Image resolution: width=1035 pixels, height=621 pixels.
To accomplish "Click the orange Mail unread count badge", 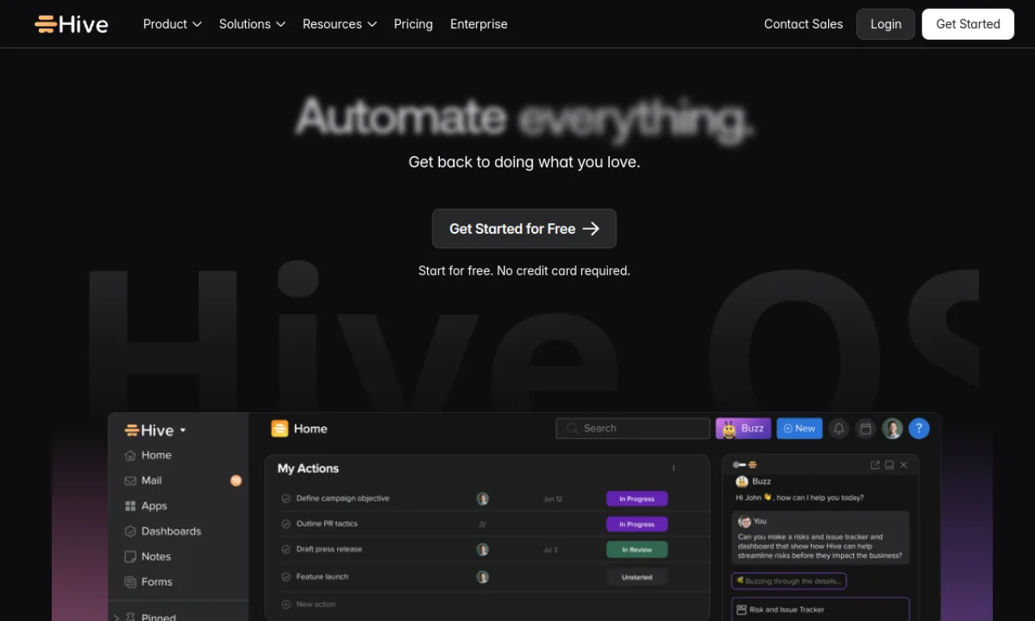I will point(236,480).
